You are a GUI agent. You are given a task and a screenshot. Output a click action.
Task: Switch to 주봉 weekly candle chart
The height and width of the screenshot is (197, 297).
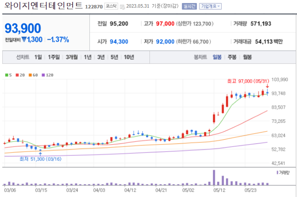tap(232, 57)
